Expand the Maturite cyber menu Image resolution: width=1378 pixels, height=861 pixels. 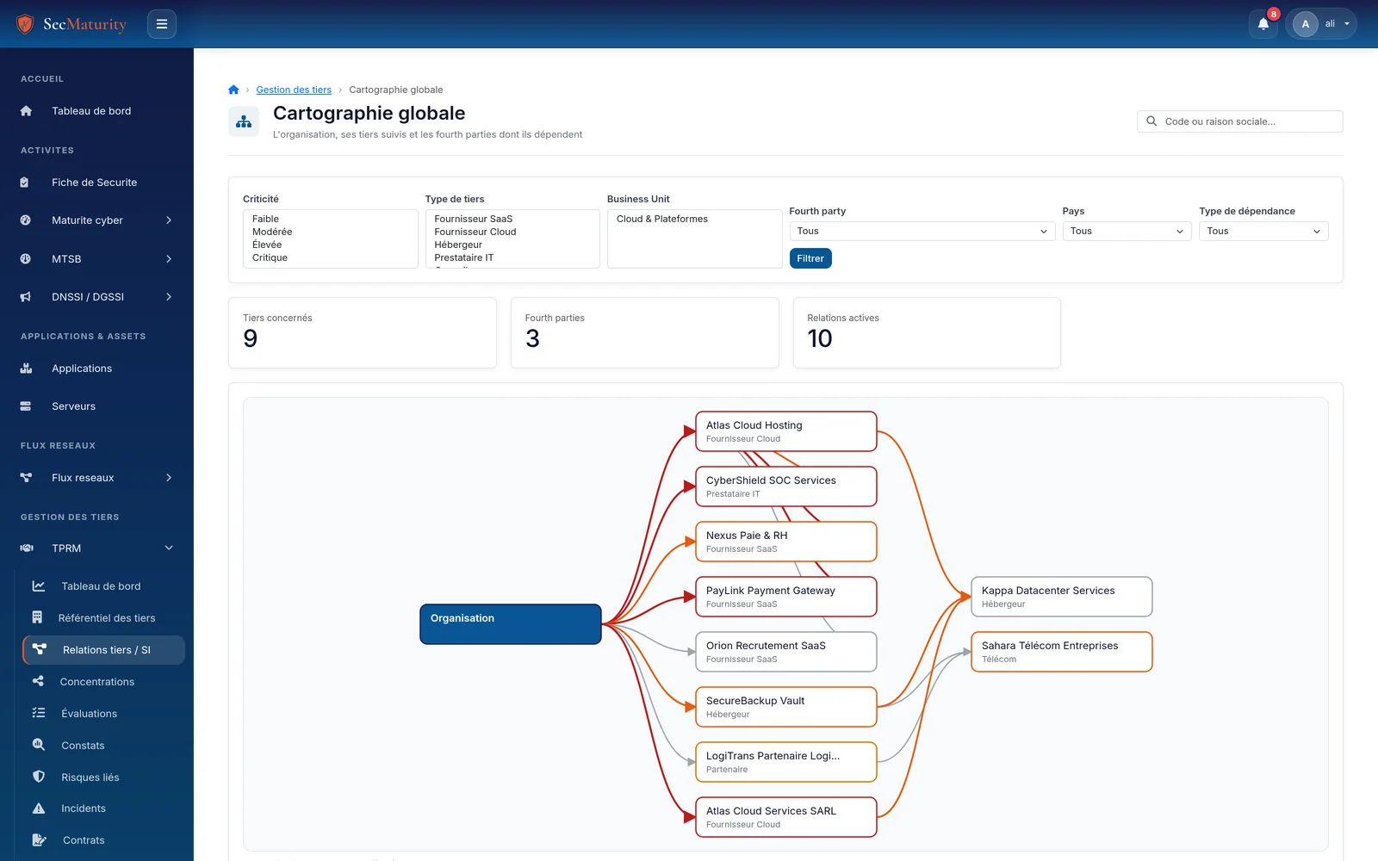tap(96, 220)
